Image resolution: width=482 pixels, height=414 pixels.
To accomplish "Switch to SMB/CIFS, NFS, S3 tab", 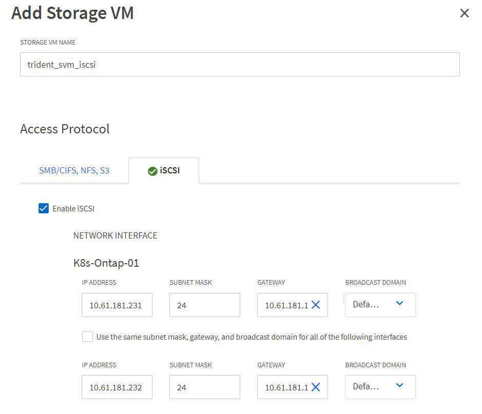I will coord(74,171).
